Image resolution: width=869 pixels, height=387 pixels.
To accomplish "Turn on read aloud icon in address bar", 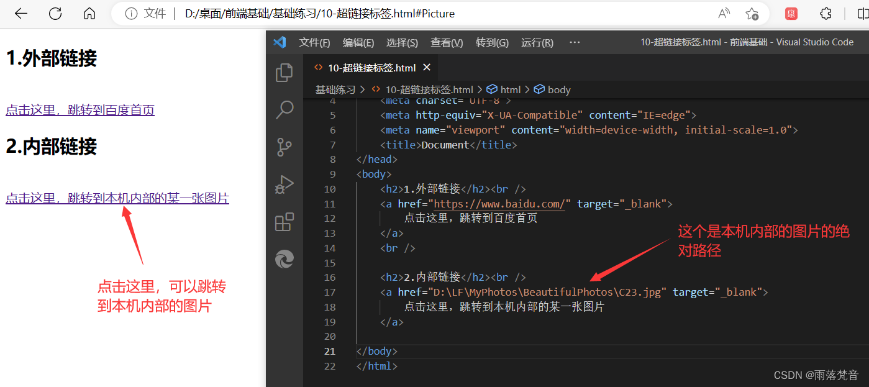I will (724, 14).
